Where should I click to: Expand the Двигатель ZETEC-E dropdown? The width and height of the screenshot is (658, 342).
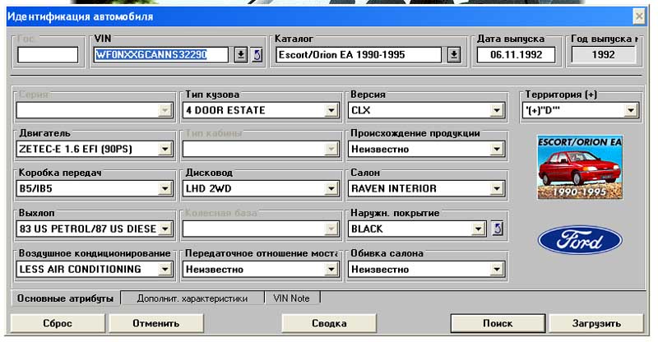click(x=165, y=149)
